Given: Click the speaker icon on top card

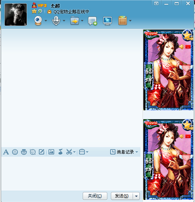Looking at the screenshot, I should (x=181, y=47).
